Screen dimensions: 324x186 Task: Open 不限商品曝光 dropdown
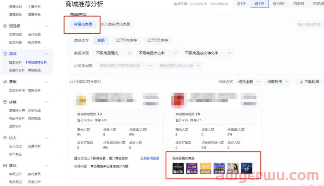tap(113, 53)
